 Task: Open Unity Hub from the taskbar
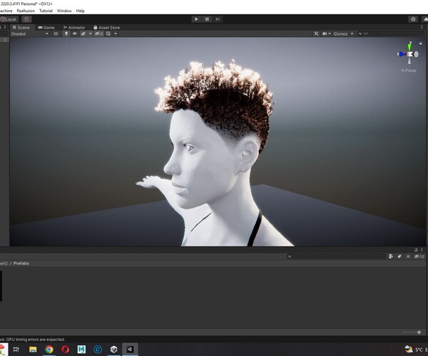114,349
